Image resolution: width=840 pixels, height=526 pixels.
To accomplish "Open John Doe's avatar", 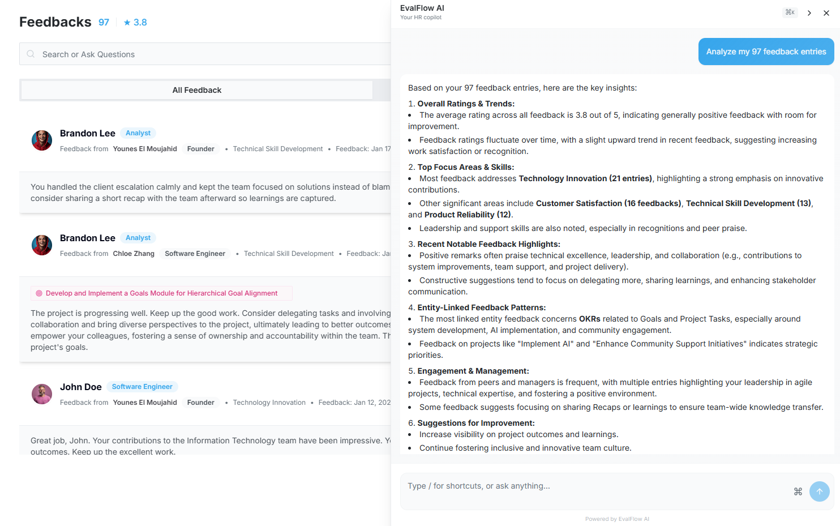I will [x=42, y=394].
